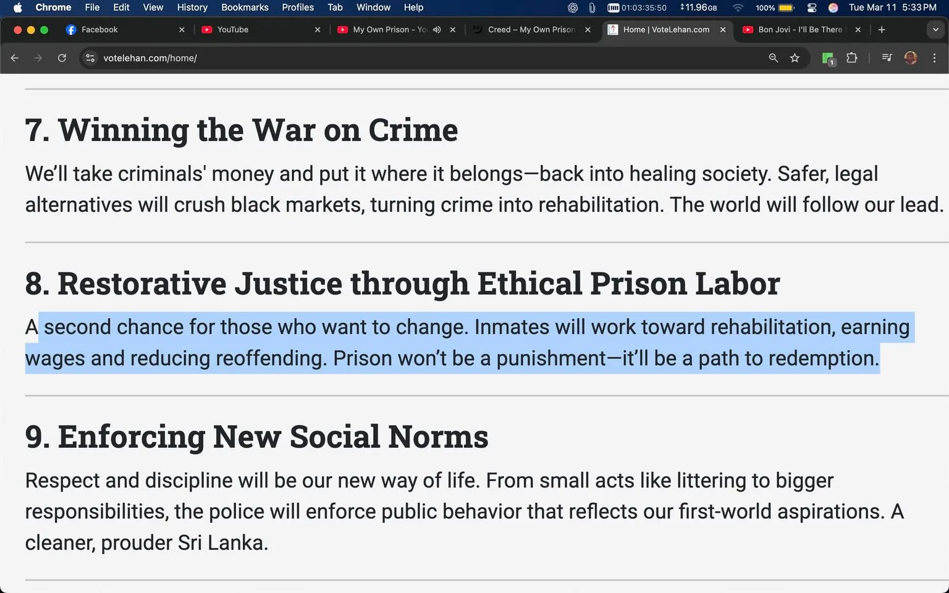Open the tab search chevron dropdown
Image resolution: width=949 pixels, height=593 pixels.
935,29
